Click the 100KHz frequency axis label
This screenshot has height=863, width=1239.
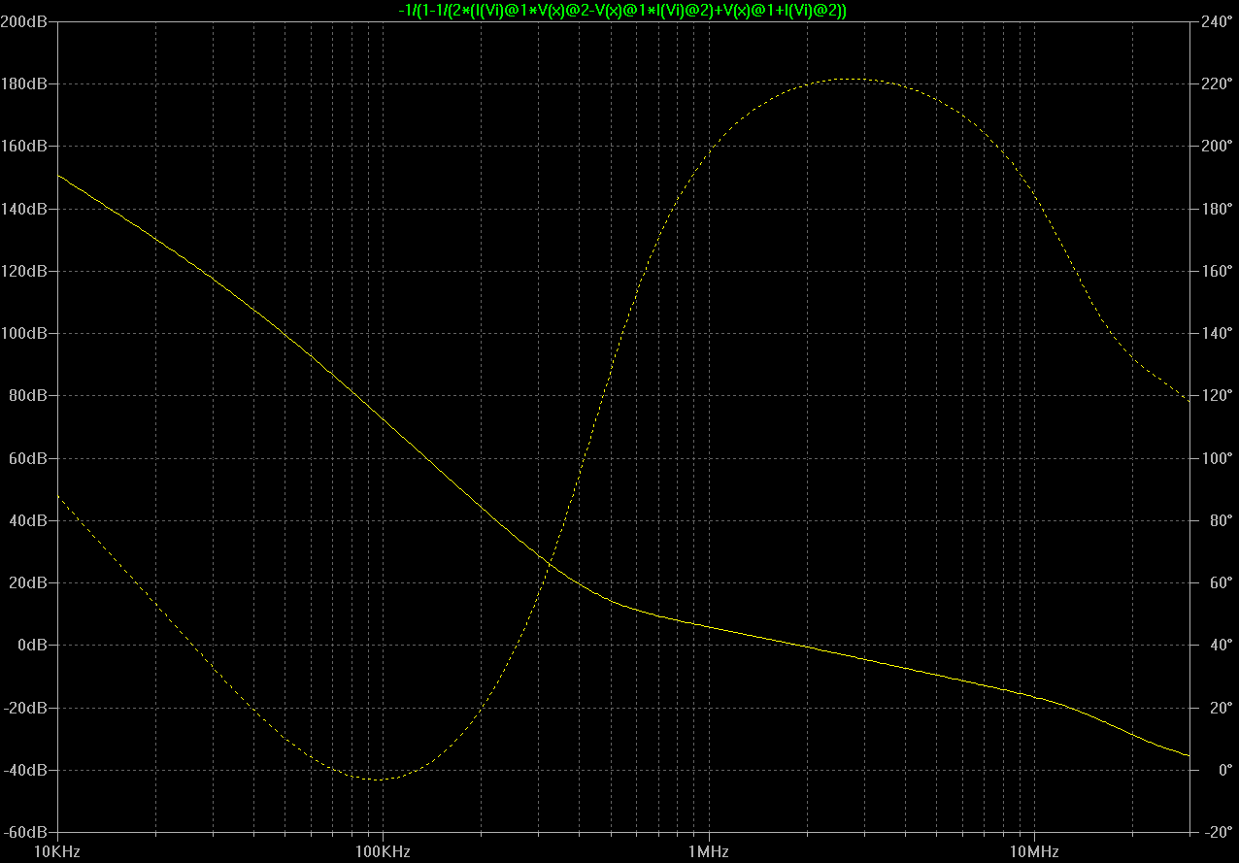pos(383,851)
